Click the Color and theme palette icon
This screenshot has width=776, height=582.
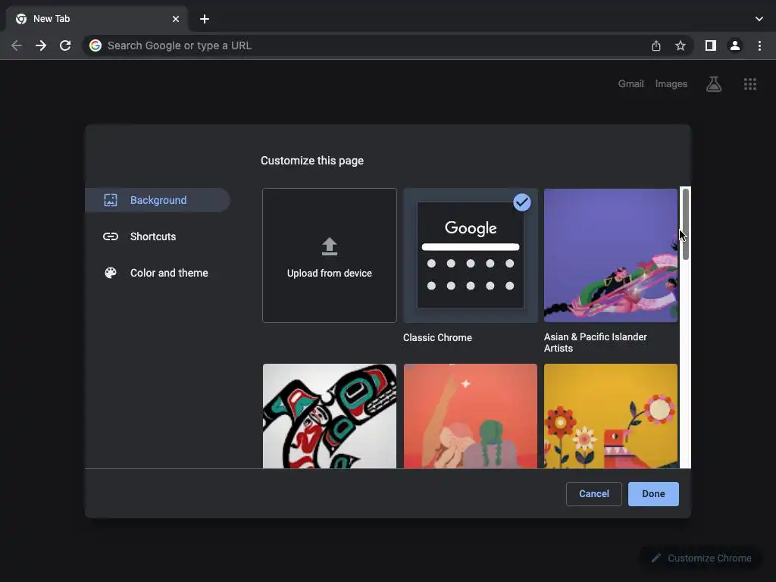tap(111, 273)
